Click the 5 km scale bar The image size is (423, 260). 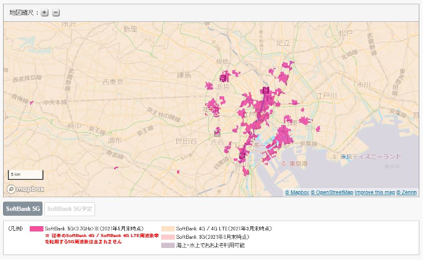pos(25,175)
